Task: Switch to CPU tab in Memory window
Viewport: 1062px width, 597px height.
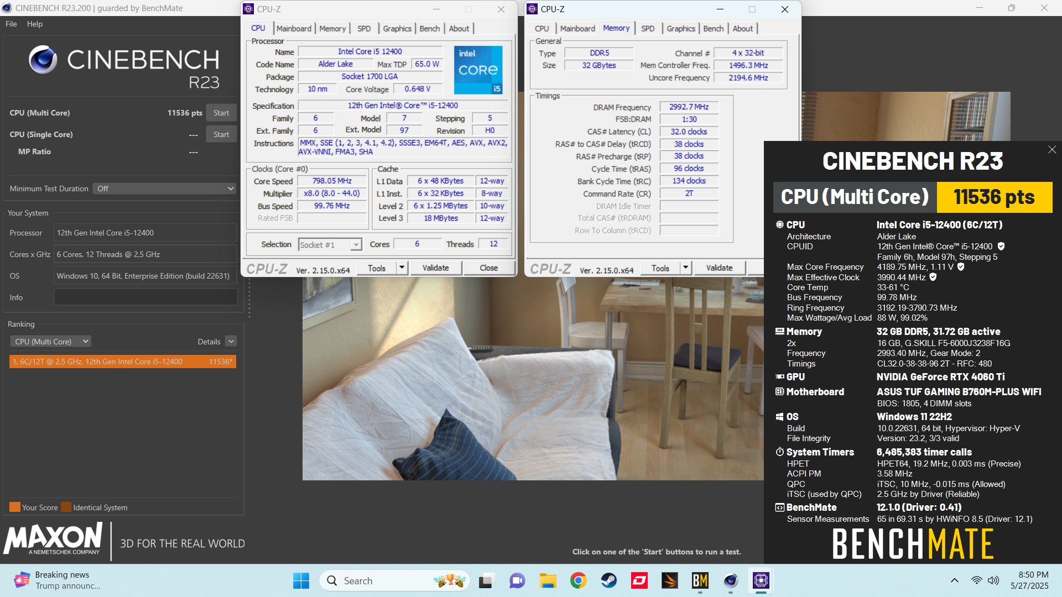Action: (542, 28)
